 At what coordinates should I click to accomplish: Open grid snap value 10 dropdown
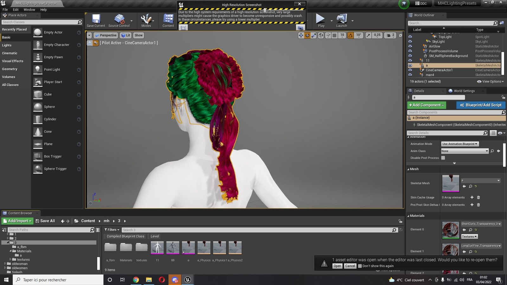342,35
